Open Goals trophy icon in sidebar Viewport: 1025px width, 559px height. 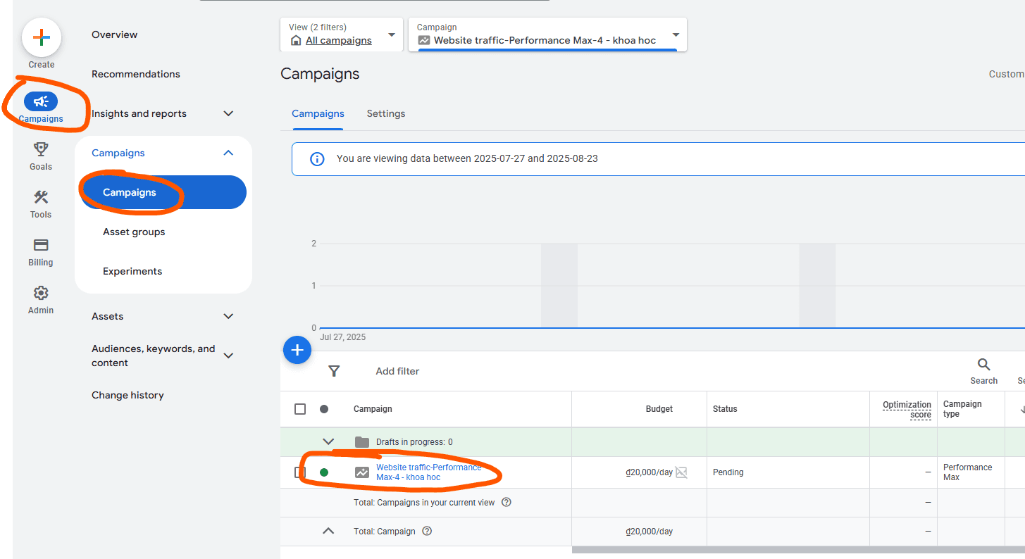tap(41, 150)
